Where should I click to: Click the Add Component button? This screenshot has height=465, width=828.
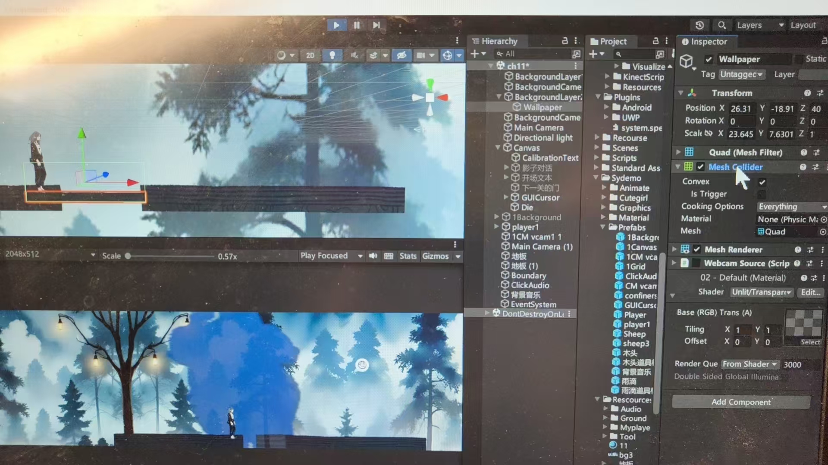[x=741, y=402]
